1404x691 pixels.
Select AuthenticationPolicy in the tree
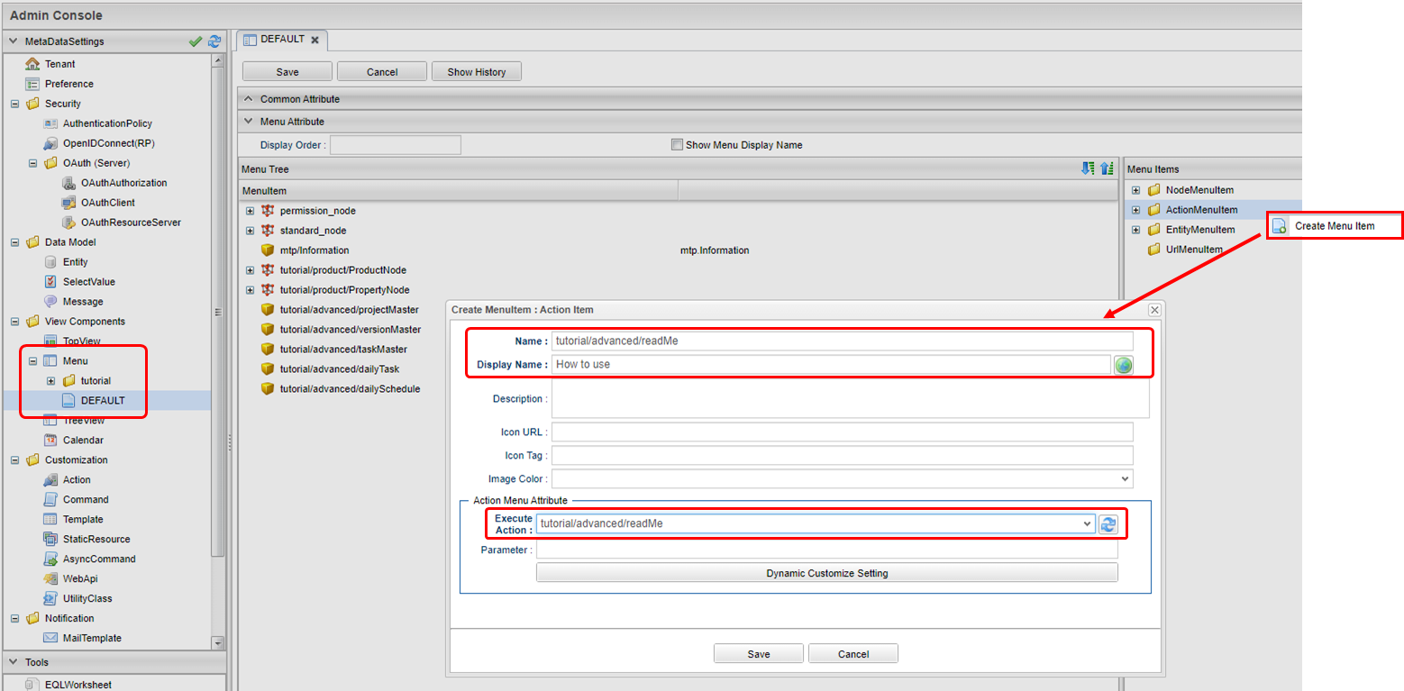pyautogui.click(x=107, y=123)
